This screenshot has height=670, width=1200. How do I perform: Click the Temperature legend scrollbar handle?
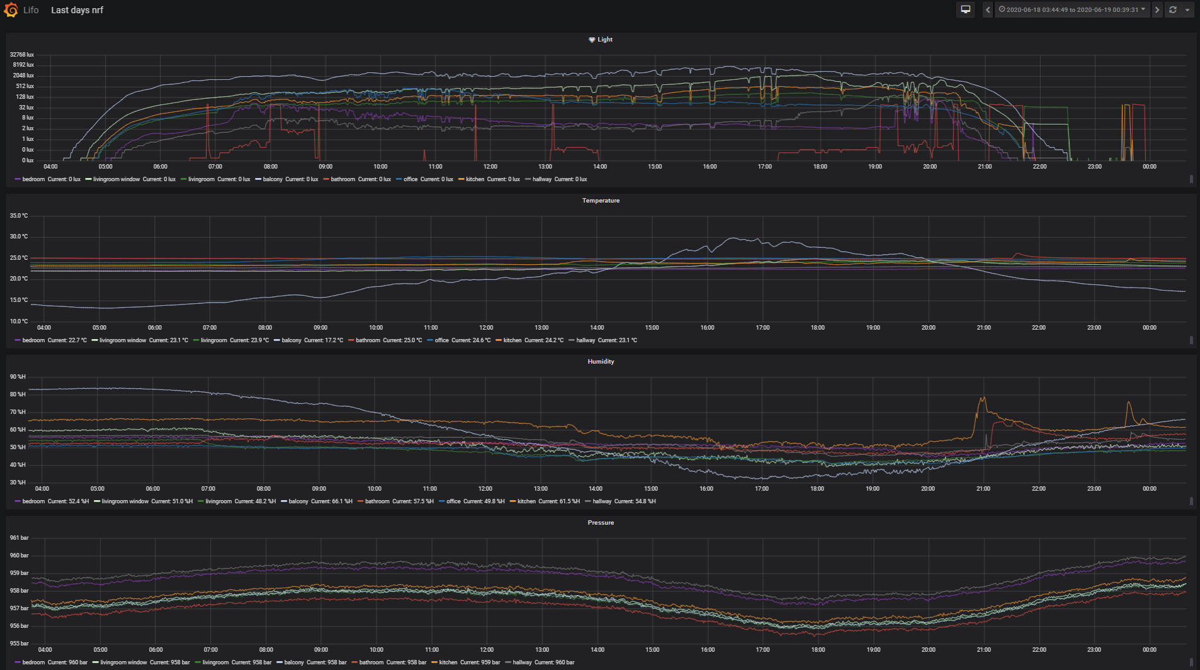pos(1191,340)
